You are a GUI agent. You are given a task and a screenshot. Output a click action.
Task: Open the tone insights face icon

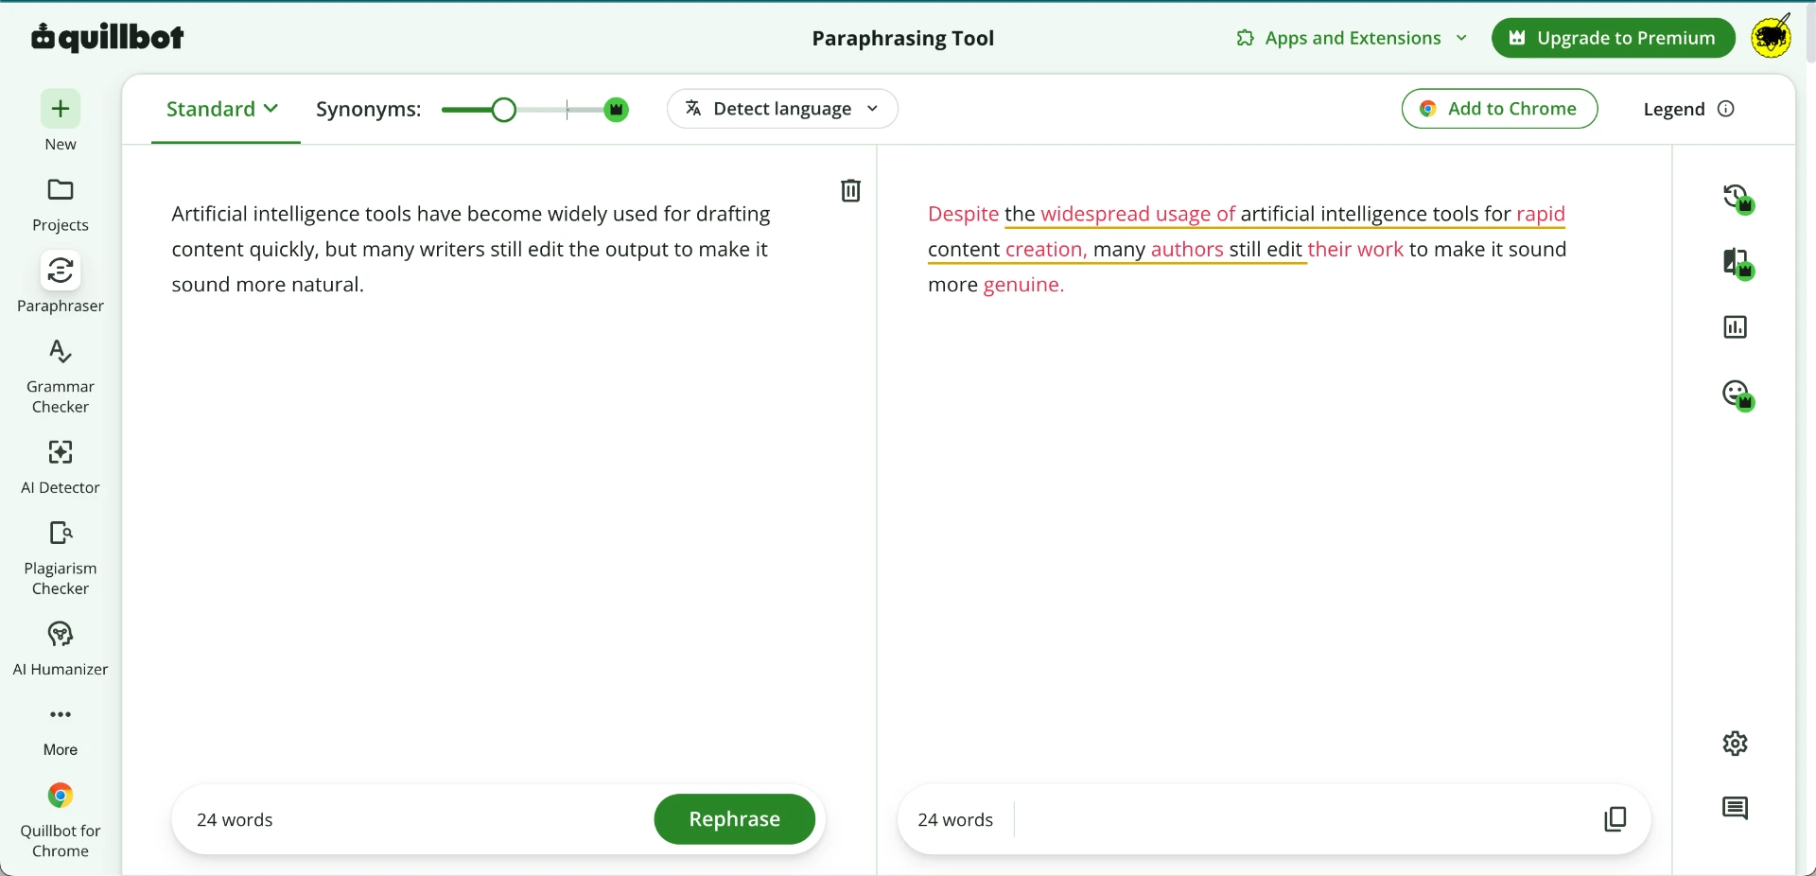click(1737, 394)
